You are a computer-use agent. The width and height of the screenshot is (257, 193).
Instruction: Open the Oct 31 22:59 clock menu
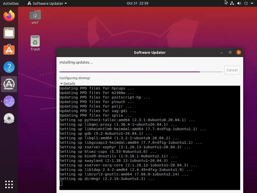(137, 3)
